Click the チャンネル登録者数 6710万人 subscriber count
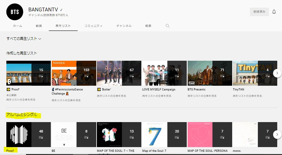The image size is (282, 155). 48,15
